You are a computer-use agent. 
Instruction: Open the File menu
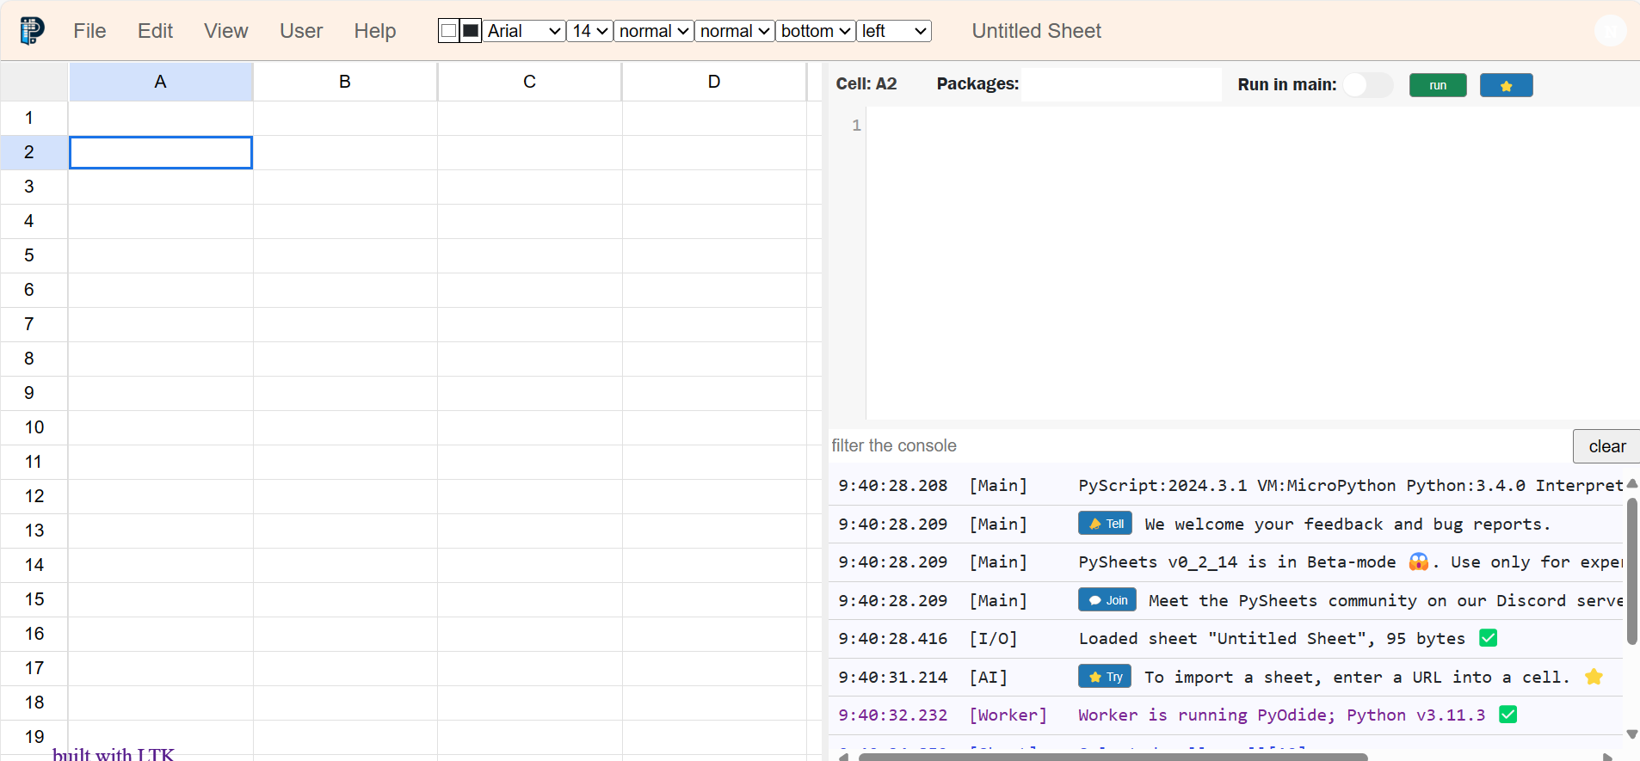coord(89,31)
